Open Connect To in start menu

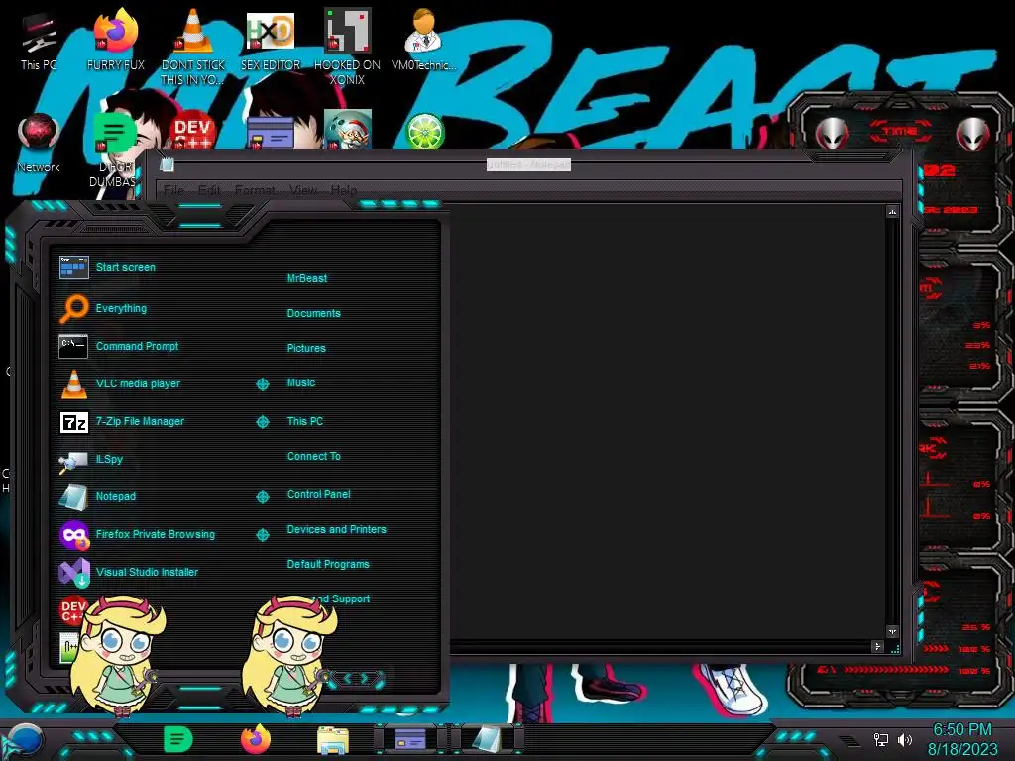coord(313,456)
